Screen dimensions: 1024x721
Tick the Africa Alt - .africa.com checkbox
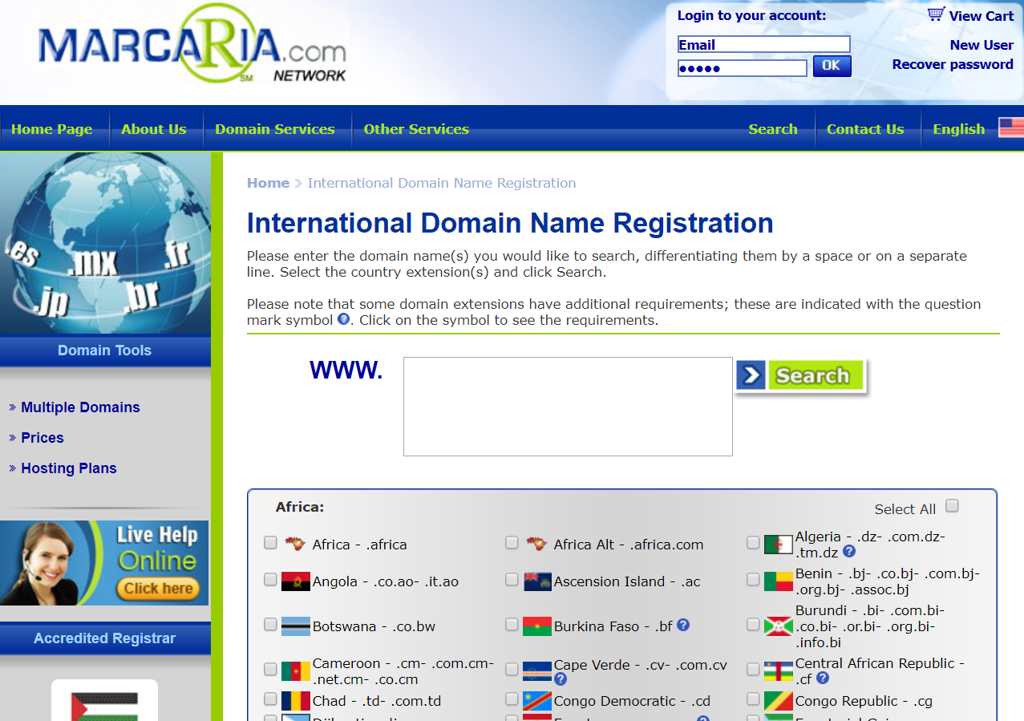(x=512, y=543)
